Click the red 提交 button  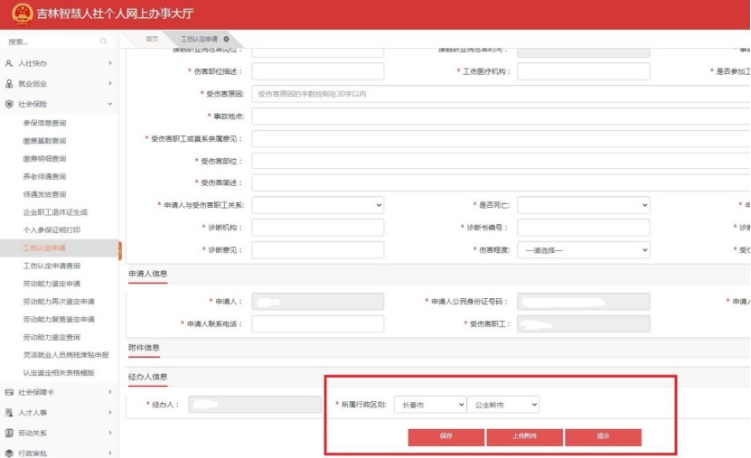tap(603, 437)
